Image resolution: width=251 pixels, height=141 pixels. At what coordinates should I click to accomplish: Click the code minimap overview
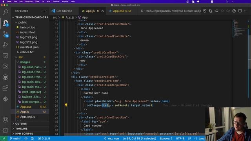(239, 29)
